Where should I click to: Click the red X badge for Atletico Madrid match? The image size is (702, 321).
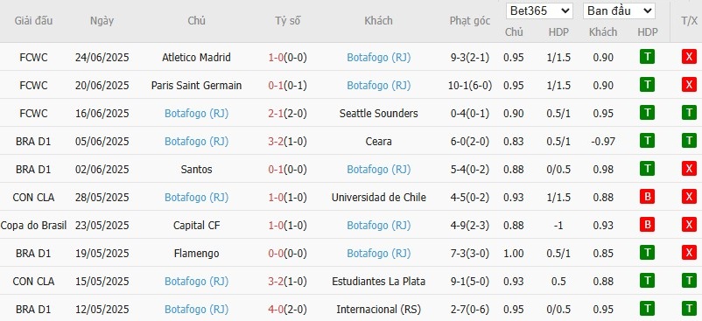(689, 57)
